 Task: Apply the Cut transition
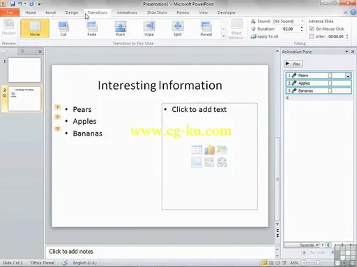click(x=63, y=29)
